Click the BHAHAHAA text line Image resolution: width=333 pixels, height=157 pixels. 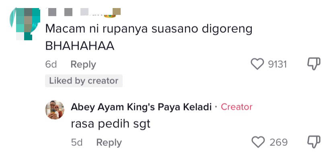pos(80,46)
